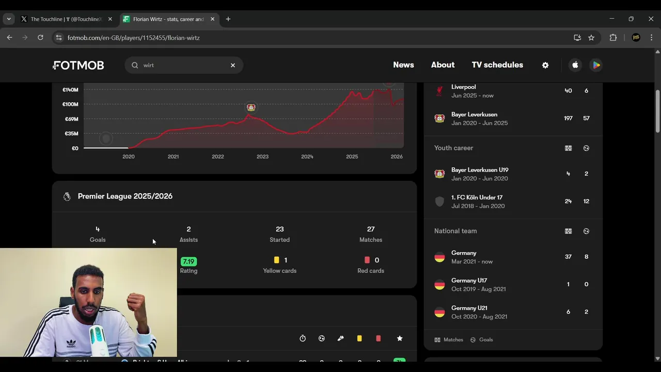Click the browser back arrow

tap(9, 37)
